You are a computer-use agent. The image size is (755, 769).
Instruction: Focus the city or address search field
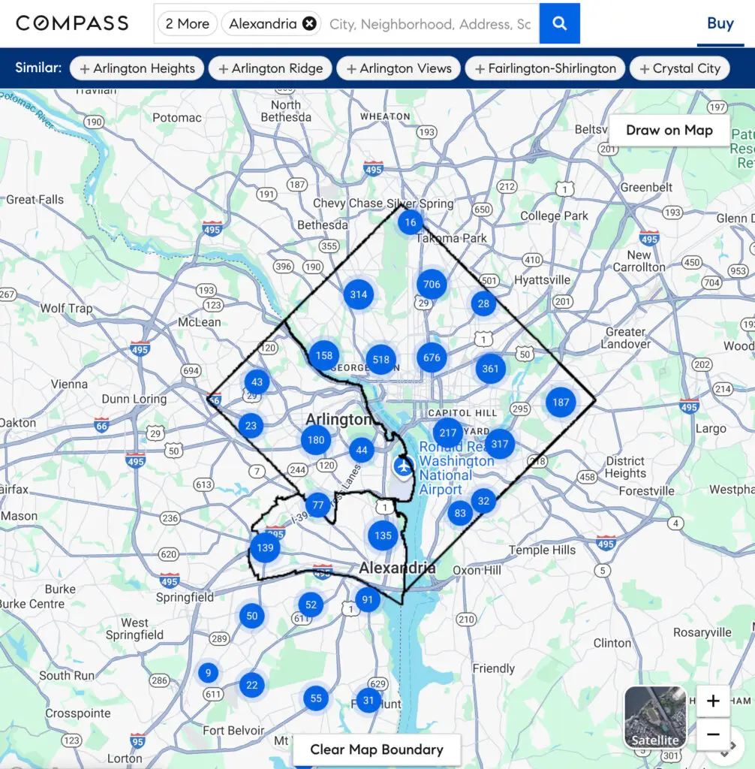coord(430,24)
